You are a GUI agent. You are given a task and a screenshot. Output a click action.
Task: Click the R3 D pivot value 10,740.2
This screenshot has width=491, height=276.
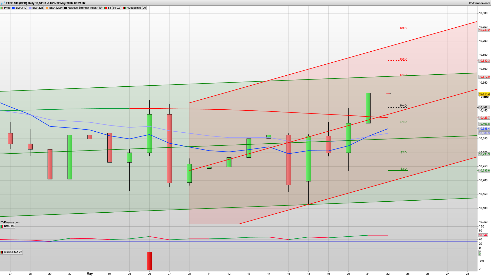(484, 30)
